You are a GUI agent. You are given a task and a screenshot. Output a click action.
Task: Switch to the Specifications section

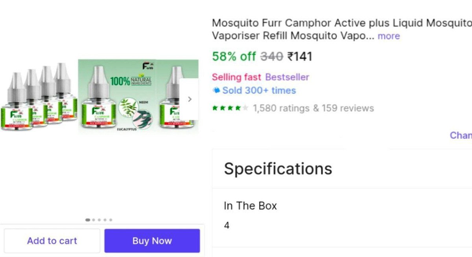[x=278, y=168]
